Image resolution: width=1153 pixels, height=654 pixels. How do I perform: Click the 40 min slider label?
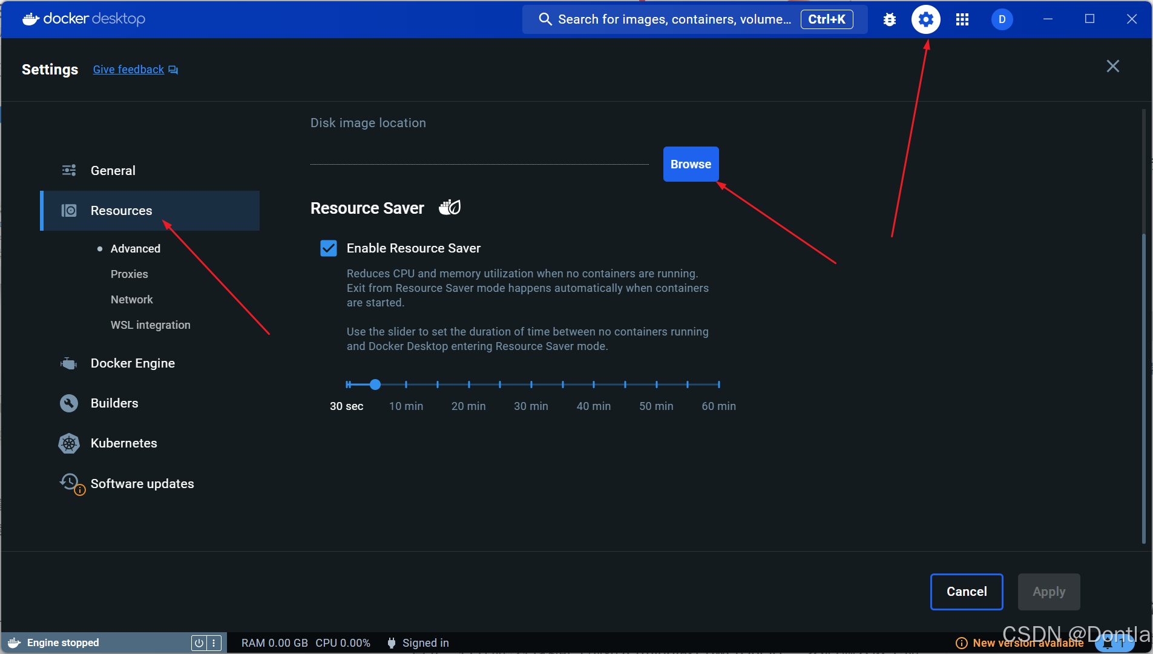tap(594, 406)
